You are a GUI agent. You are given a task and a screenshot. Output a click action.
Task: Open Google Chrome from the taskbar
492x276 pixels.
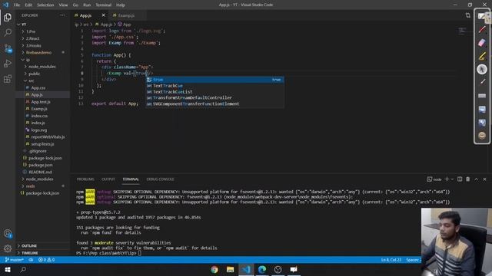click(x=214, y=269)
